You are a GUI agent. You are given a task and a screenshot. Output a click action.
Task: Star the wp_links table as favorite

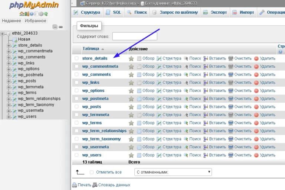coord(131,83)
